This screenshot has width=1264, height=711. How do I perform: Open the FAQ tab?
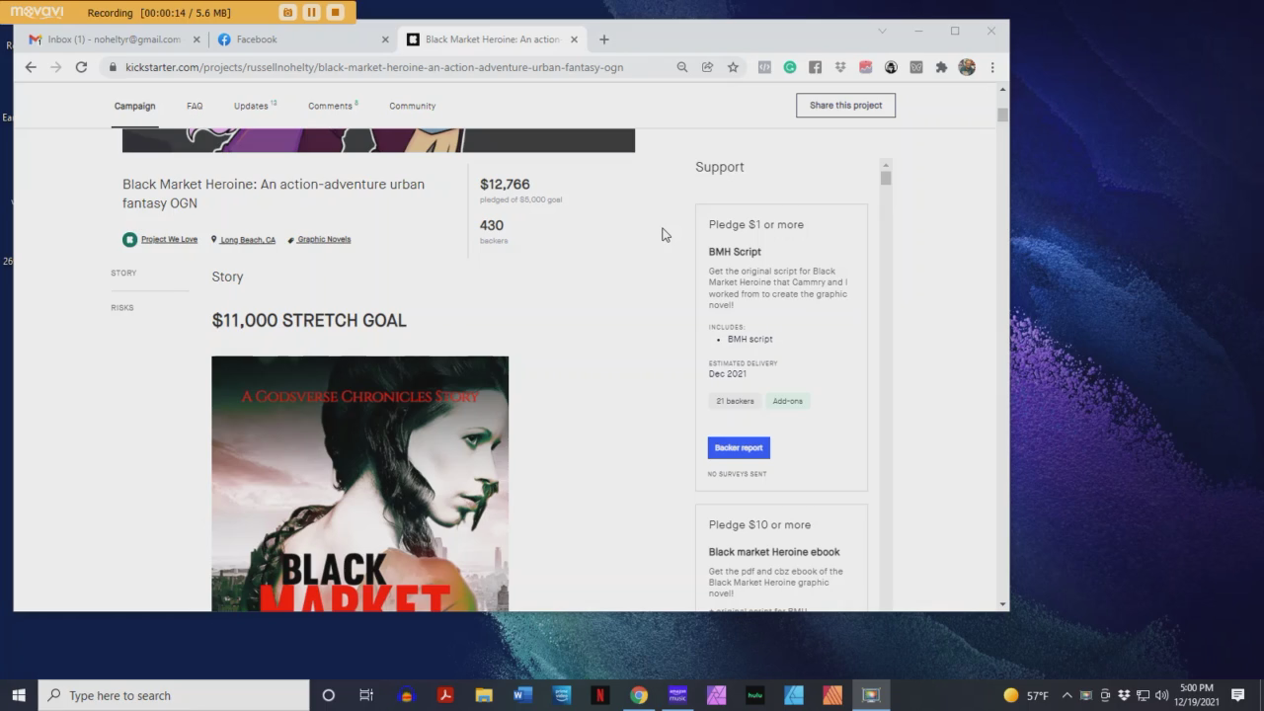(195, 106)
